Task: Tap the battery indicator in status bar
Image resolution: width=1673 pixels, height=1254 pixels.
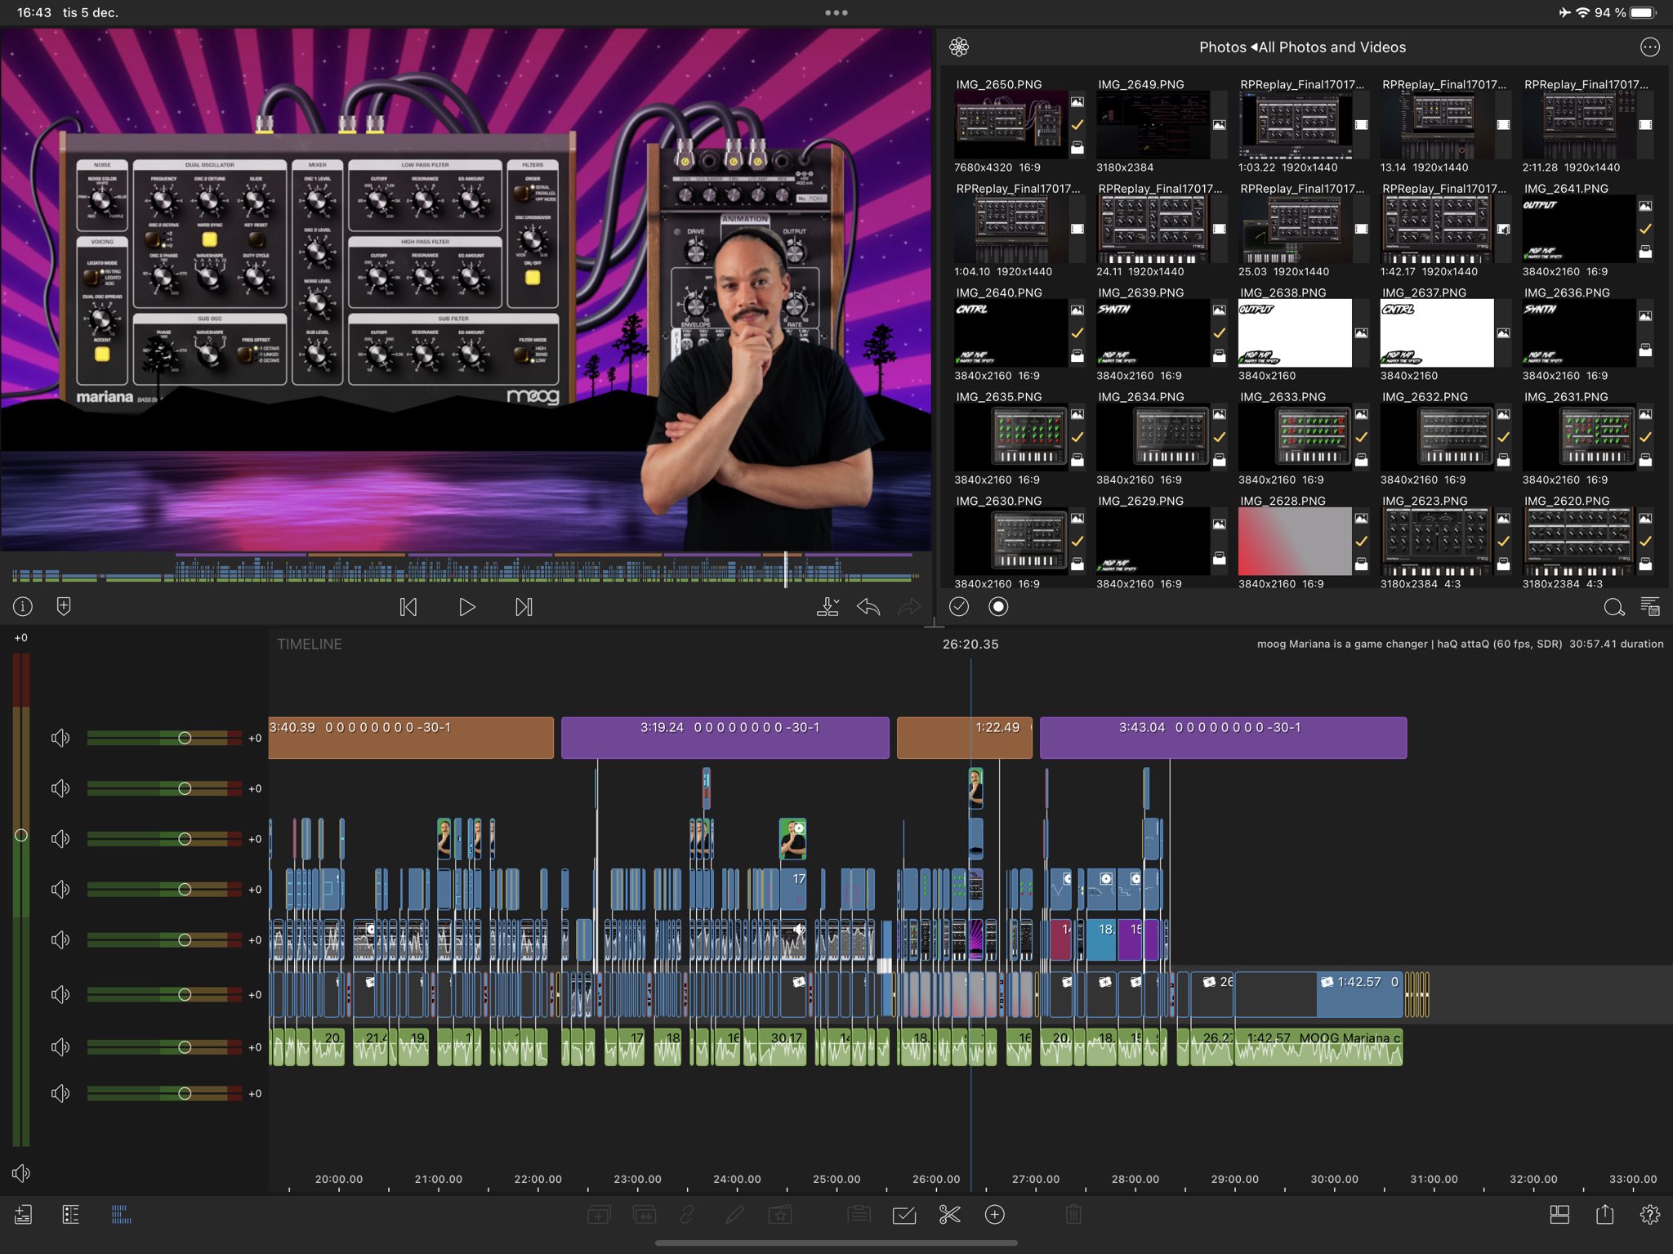Action: [1644, 12]
